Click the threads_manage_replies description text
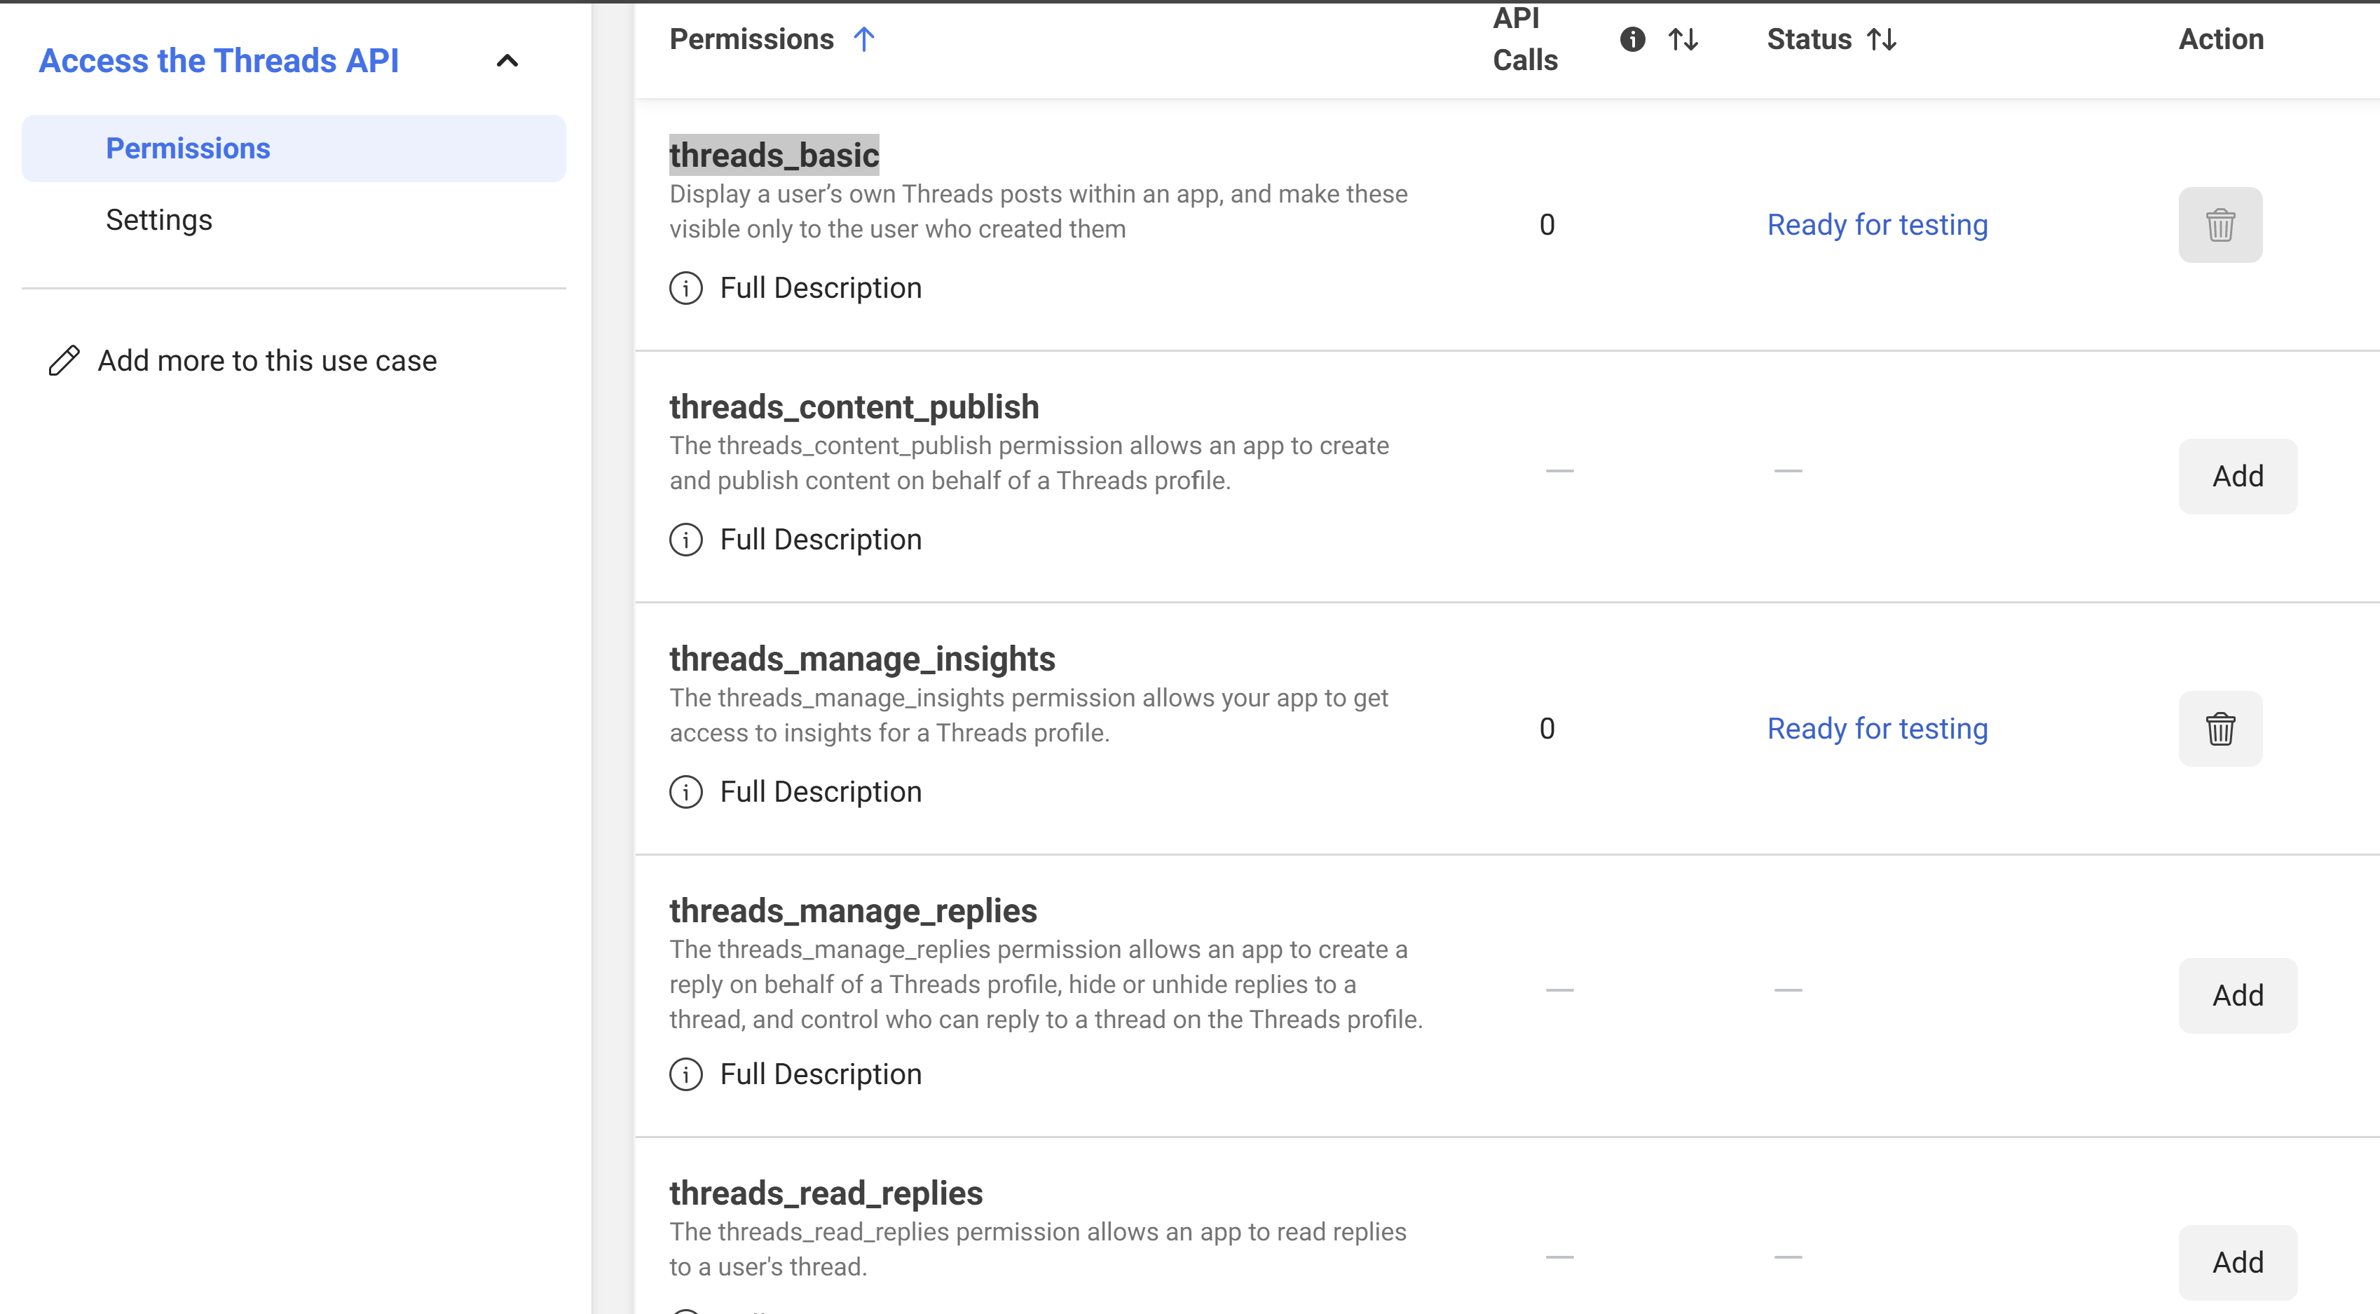Screen dimensions: 2380x1314 pyautogui.click(x=1046, y=984)
